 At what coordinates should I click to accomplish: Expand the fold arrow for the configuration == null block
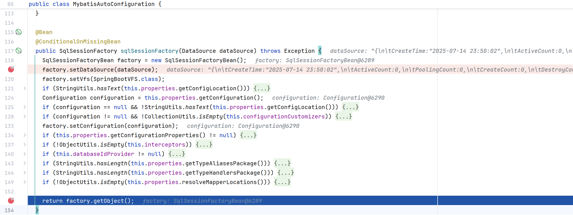point(25,107)
